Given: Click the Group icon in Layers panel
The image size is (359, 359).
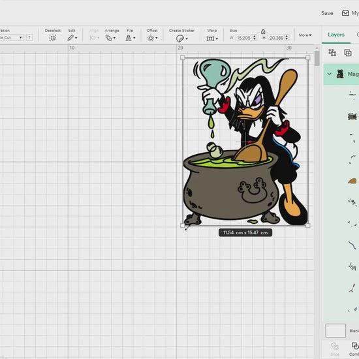Looking at the screenshot, I should [332, 53].
